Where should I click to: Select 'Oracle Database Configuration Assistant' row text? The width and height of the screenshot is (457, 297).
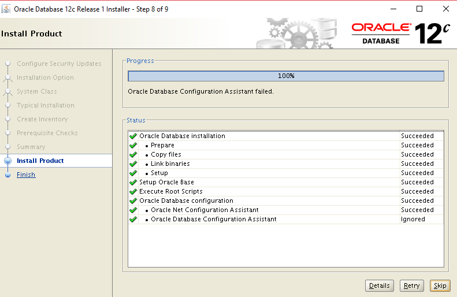coord(214,219)
